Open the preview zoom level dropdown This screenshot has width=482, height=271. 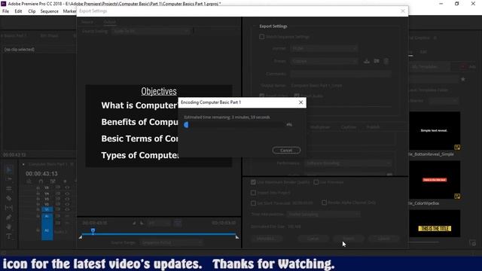point(159,223)
